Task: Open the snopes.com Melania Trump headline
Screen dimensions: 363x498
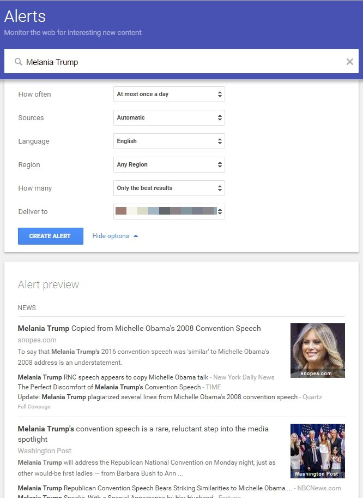Action: [139, 328]
